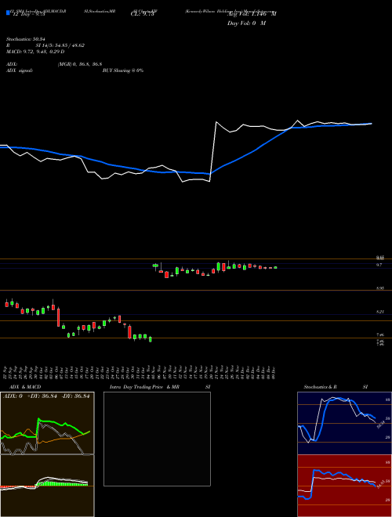Select the 'ADX: 0 +DY: 36.84 -DY: 36.84' header
This screenshot has width=392, height=517.
click(x=46, y=396)
